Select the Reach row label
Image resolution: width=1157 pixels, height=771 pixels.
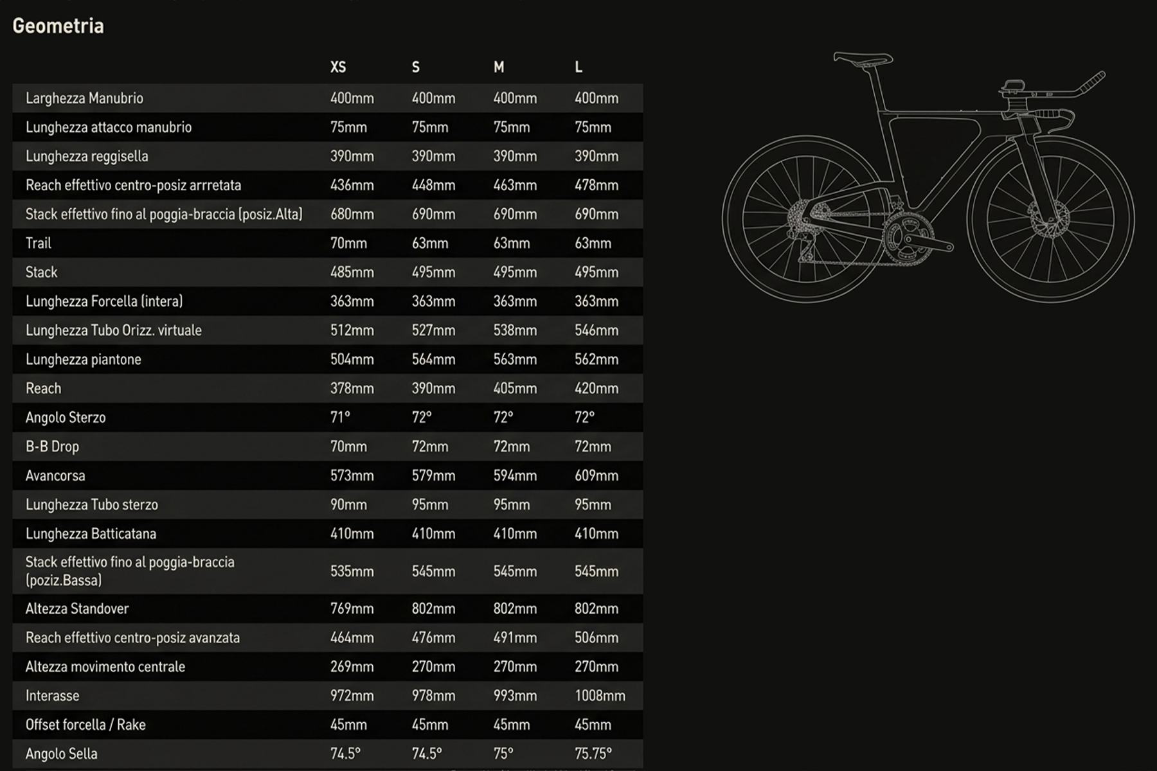(44, 388)
